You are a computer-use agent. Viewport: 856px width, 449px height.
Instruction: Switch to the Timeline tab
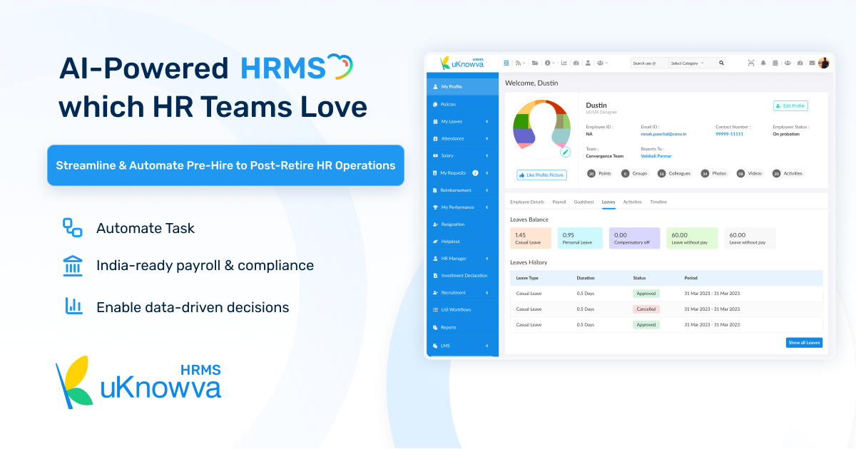click(x=658, y=202)
